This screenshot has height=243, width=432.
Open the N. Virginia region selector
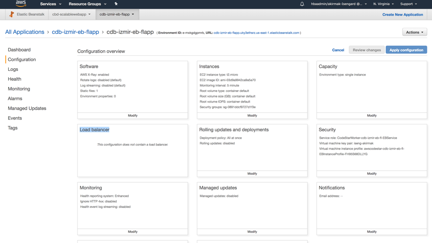(x=383, y=4)
